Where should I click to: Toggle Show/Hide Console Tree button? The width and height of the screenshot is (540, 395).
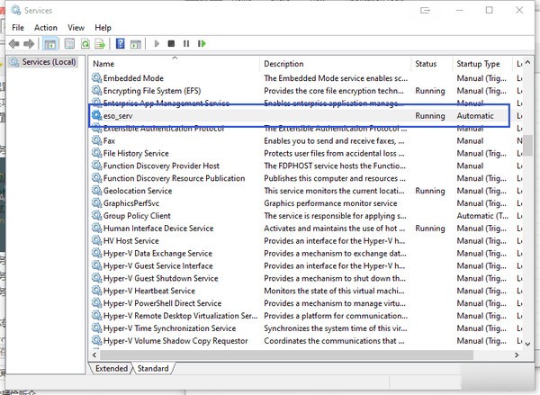pyautogui.click(x=49, y=43)
